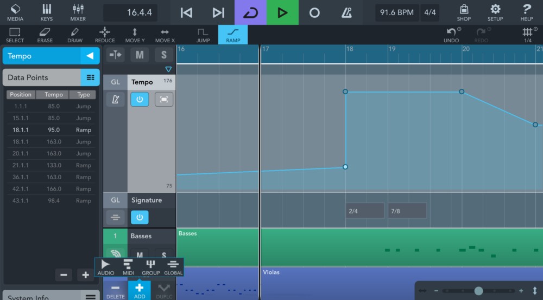Expand the System Info panel

coord(90,297)
